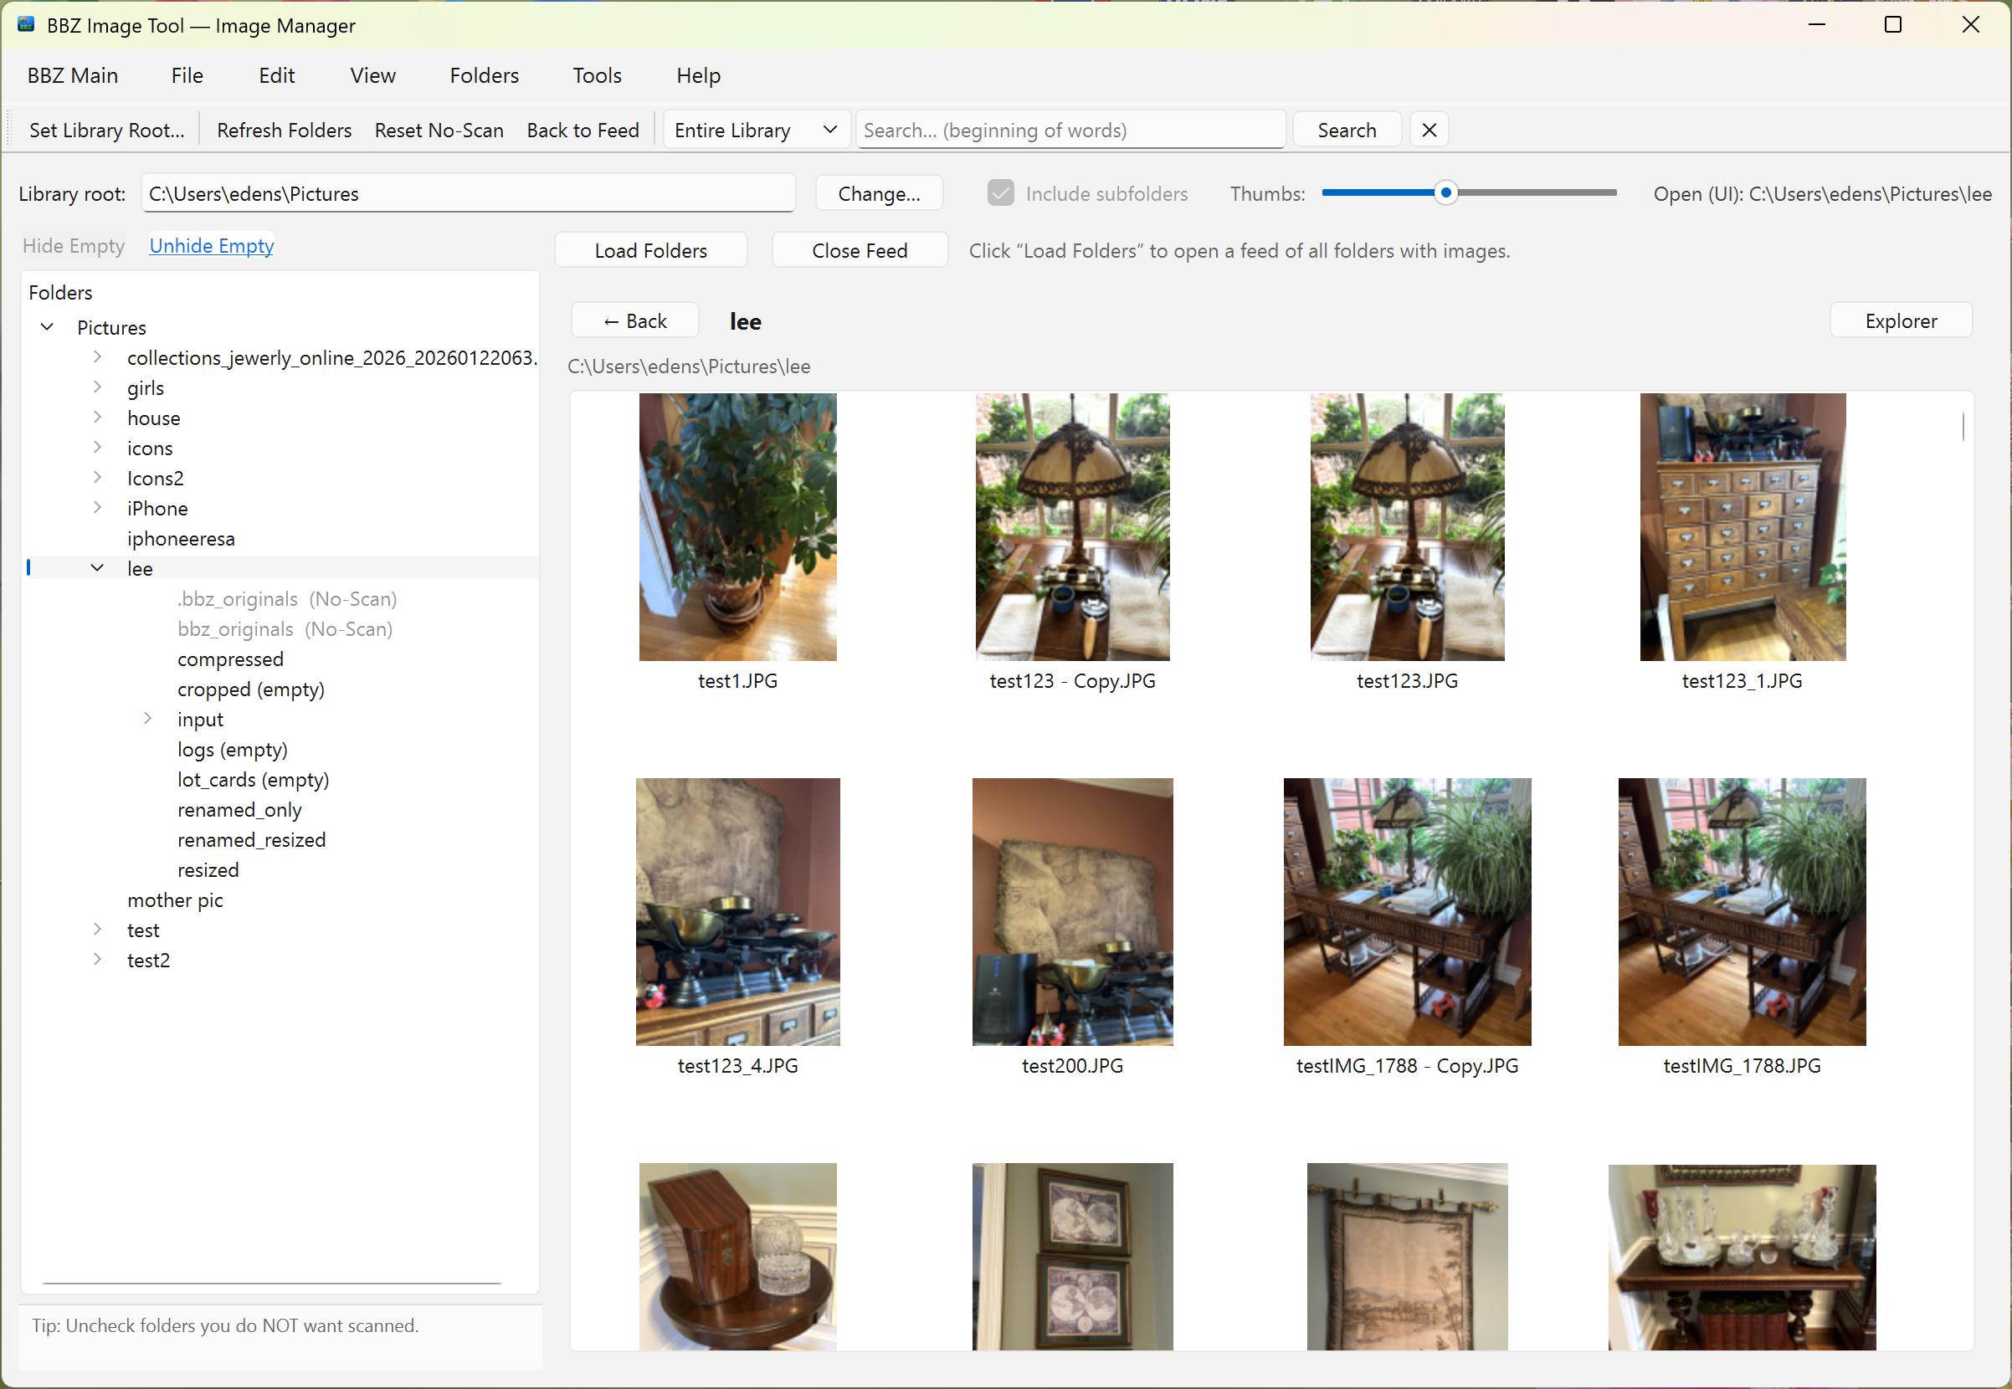Image resolution: width=2012 pixels, height=1389 pixels.
Task: Open the Help menu
Action: (699, 75)
